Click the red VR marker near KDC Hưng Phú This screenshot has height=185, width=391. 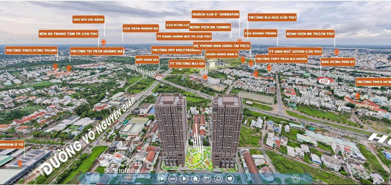click(x=325, y=80)
